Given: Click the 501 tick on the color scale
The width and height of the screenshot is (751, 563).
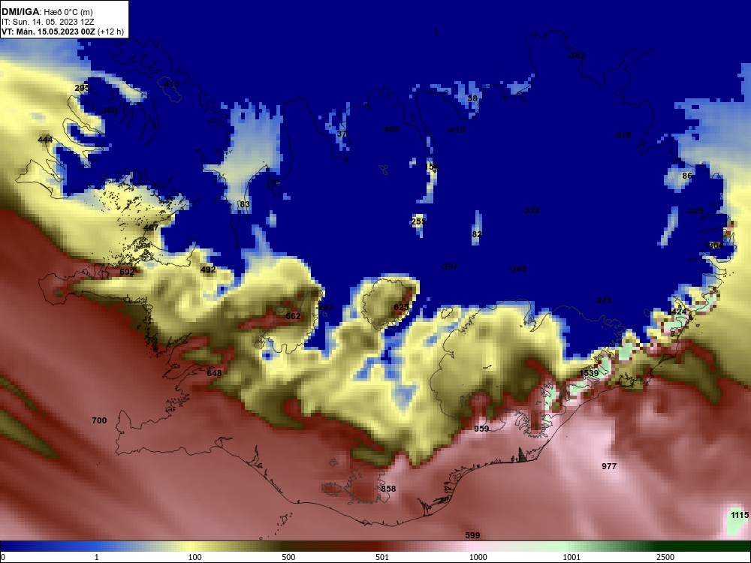Looking at the screenshot, I should (x=382, y=557).
